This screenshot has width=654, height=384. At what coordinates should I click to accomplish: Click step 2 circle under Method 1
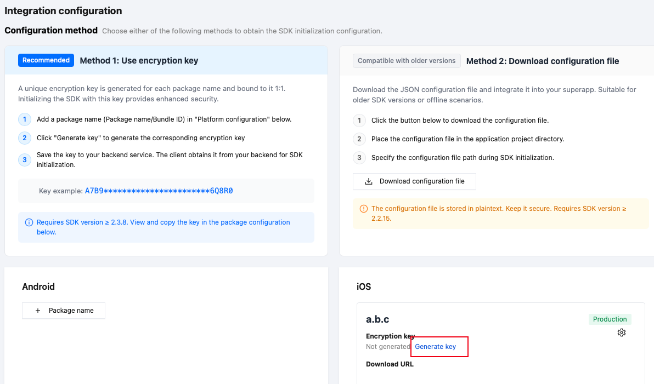(x=25, y=138)
